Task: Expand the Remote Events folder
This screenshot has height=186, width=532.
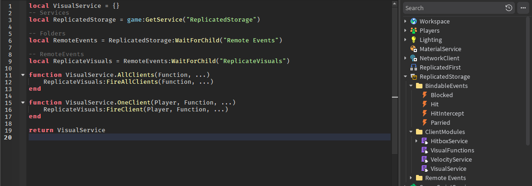Action: [x=411, y=178]
